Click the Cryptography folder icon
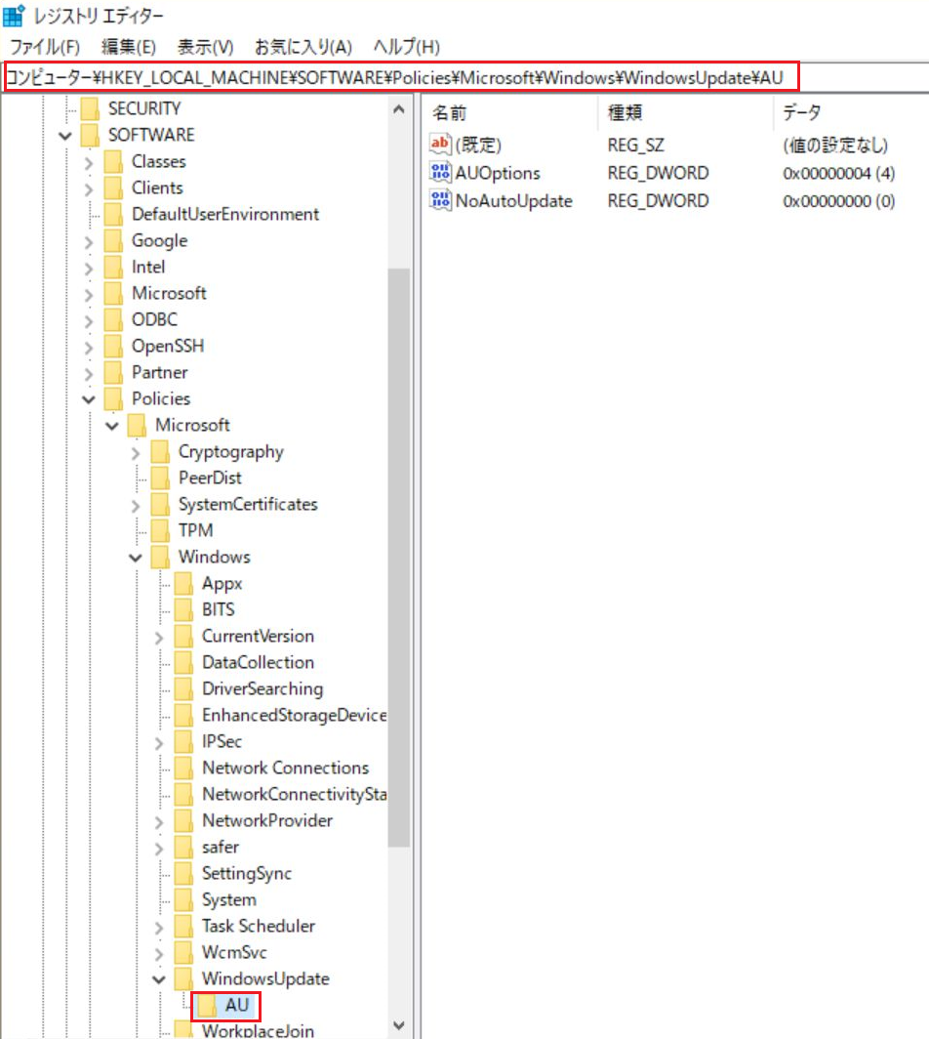Image resolution: width=929 pixels, height=1039 pixels. point(161,452)
